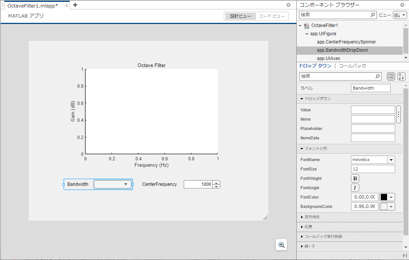Screen dimensions: 409x260
Task: Click the black FontColor swatch
Action: point(384,197)
